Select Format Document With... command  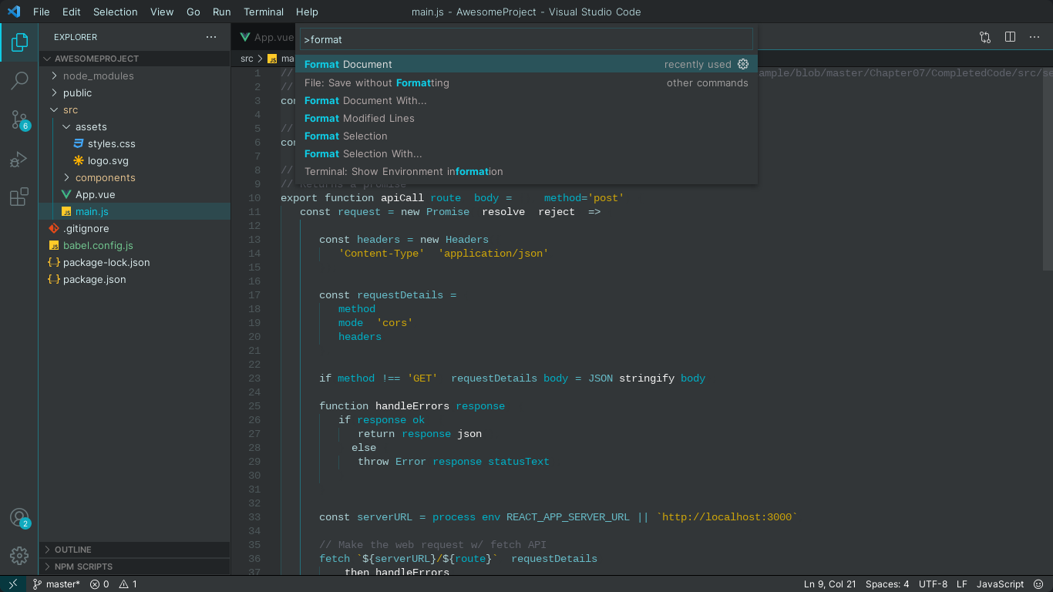(526, 100)
